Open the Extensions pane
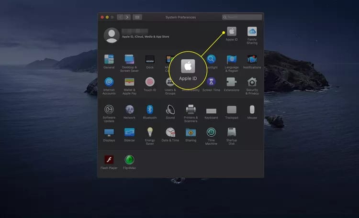 232,82
